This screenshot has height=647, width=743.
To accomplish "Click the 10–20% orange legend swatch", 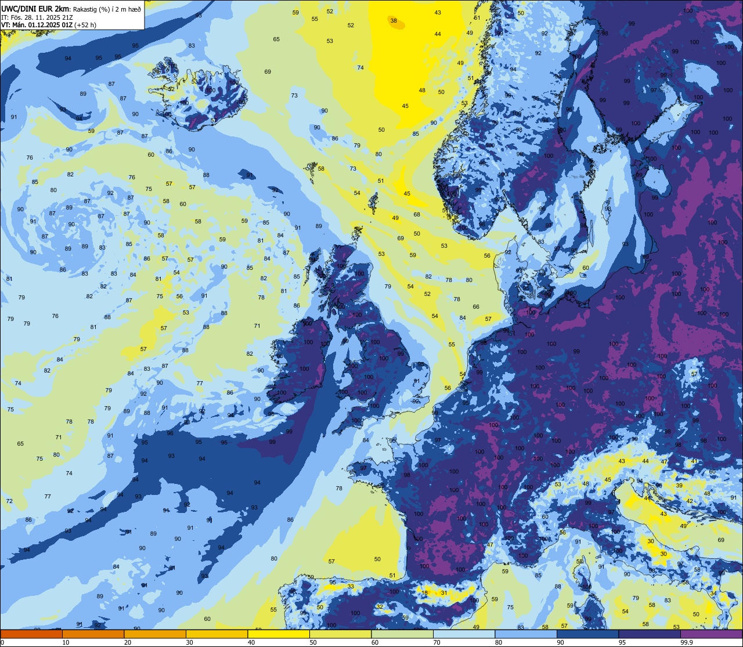I will (x=93, y=634).
